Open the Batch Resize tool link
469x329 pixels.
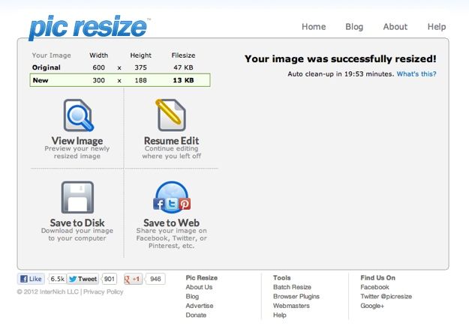coord(292,287)
